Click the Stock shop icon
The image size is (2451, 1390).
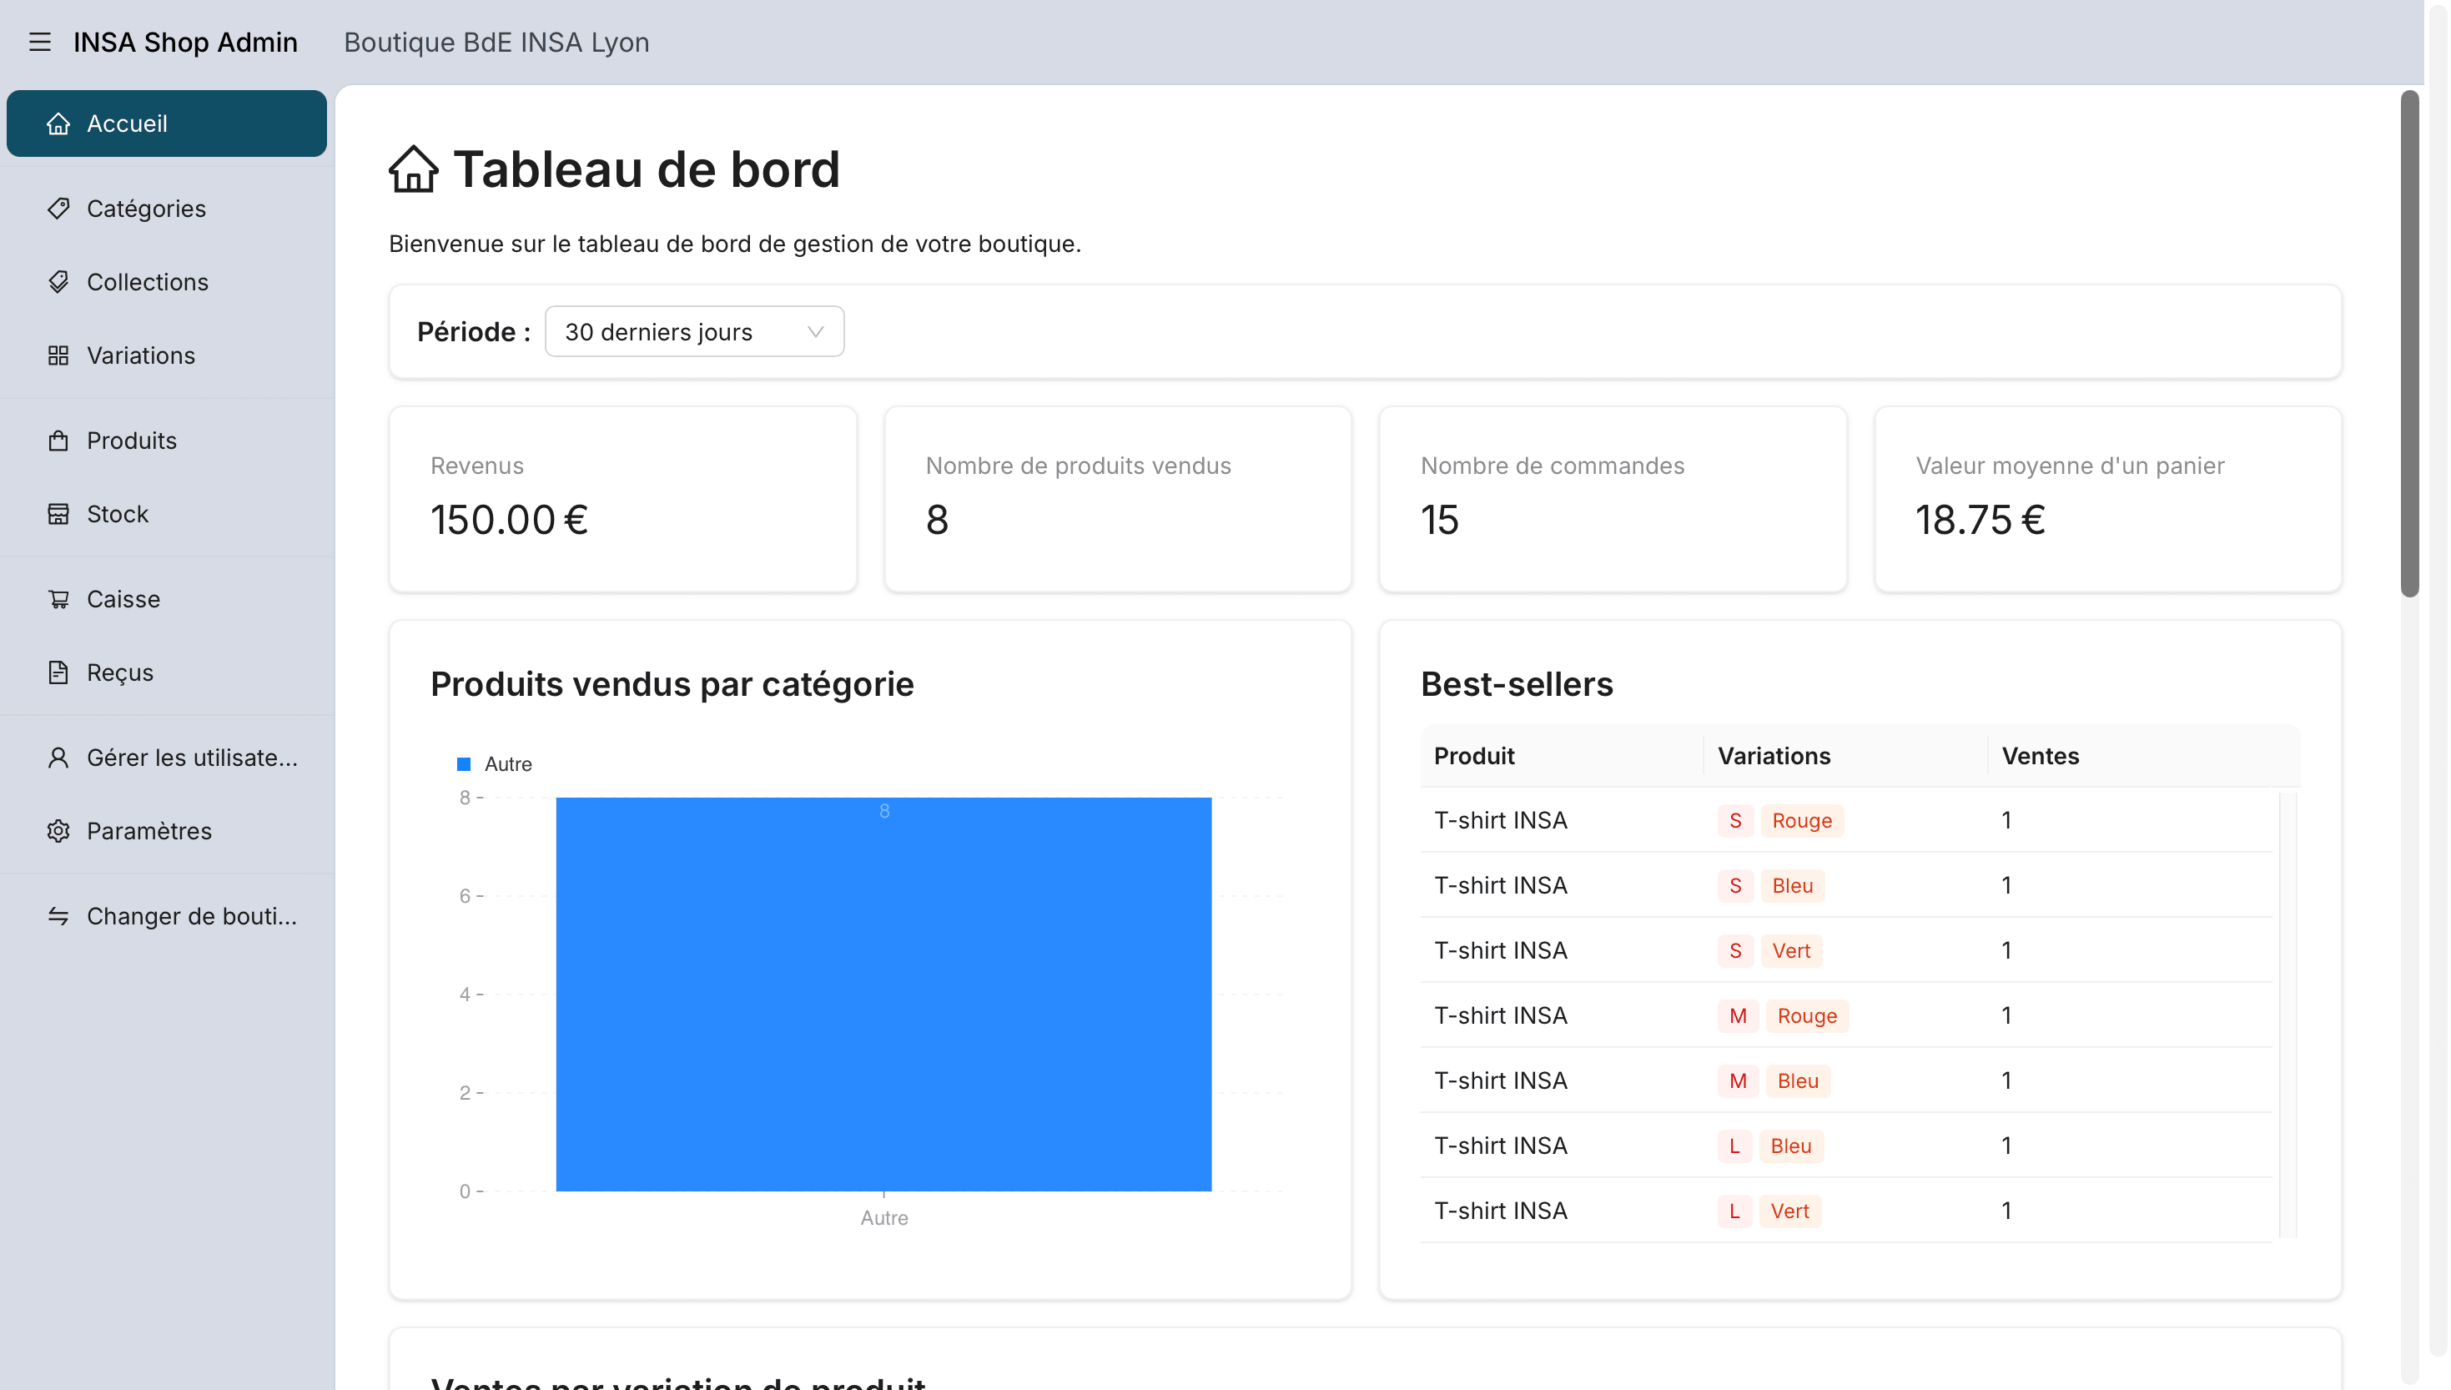click(x=58, y=514)
